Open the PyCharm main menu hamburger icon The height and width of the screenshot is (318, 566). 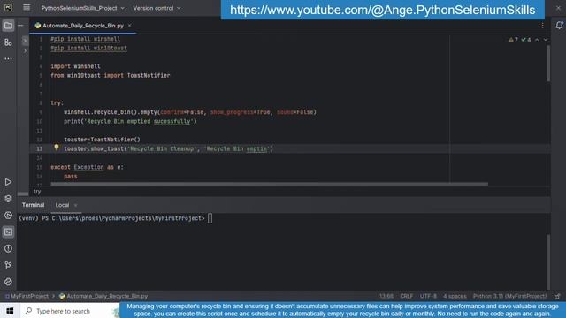[x=27, y=8]
